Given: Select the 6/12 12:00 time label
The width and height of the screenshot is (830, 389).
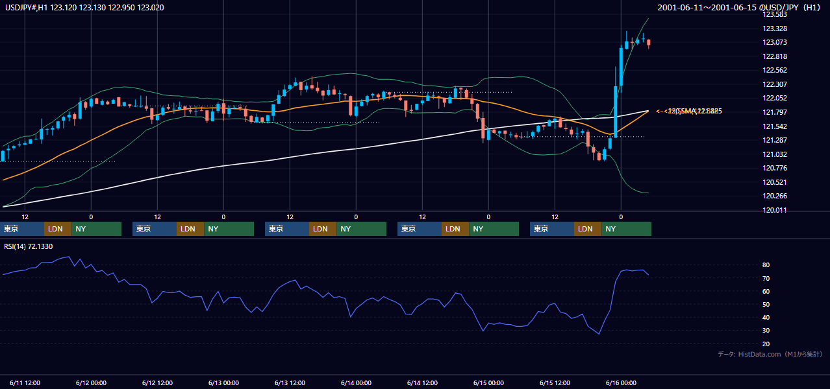Looking at the screenshot, I should 157,383.
